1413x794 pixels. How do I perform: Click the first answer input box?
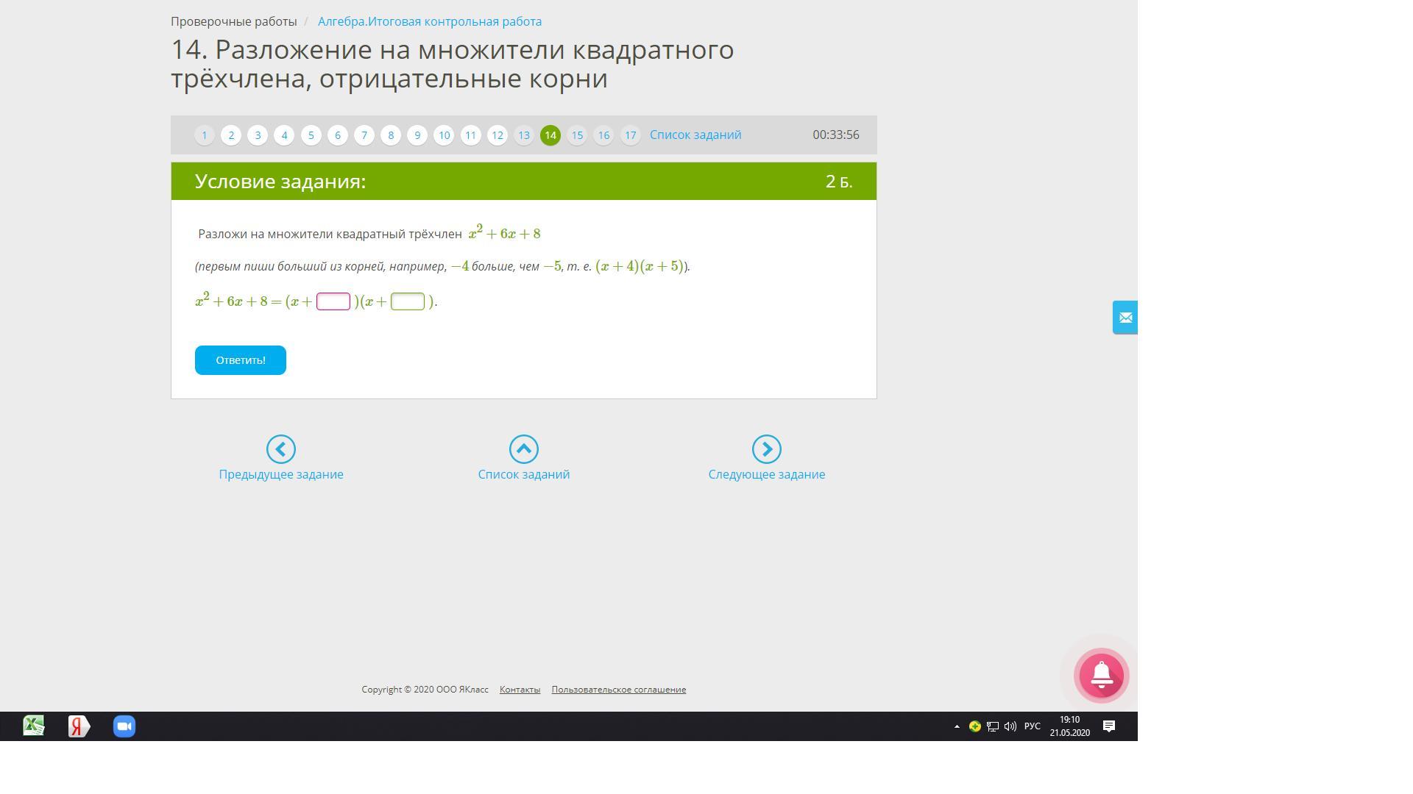pyautogui.click(x=333, y=301)
